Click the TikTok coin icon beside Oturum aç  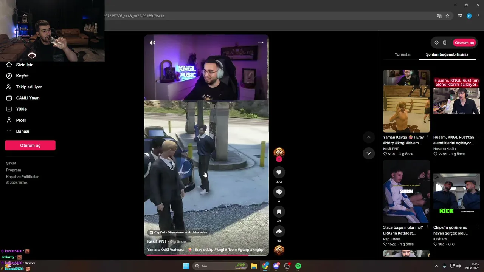click(x=437, y=43)
